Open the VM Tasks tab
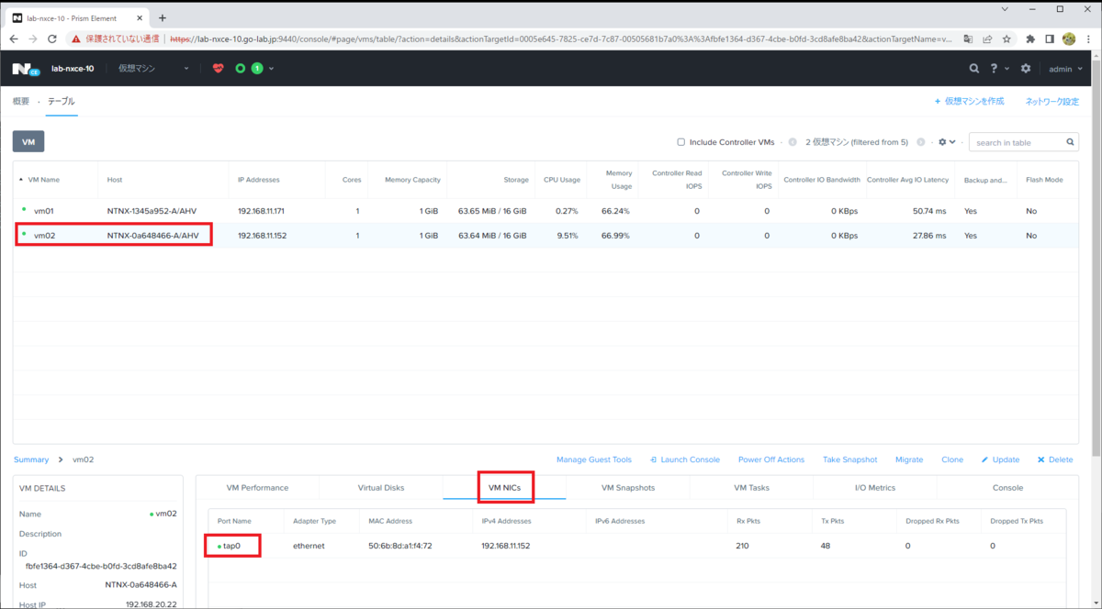The height and width of the screenshot is (609, 1102). pyautogui.click(x=751, y=487)
